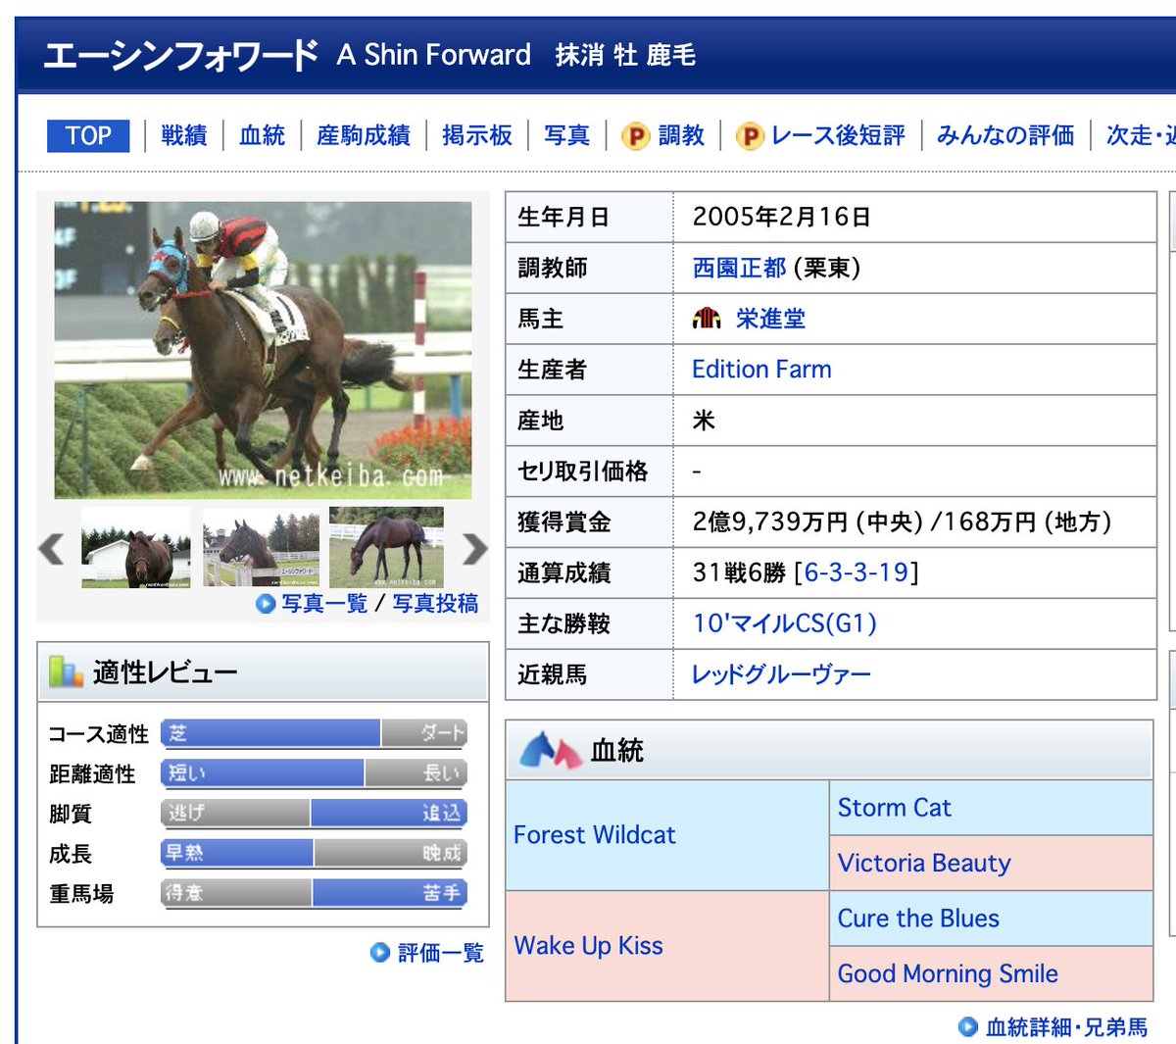1176x1044 pixels.
Task: Click the 重馬場 heavy track rating bar
Action: click(314, 893)
